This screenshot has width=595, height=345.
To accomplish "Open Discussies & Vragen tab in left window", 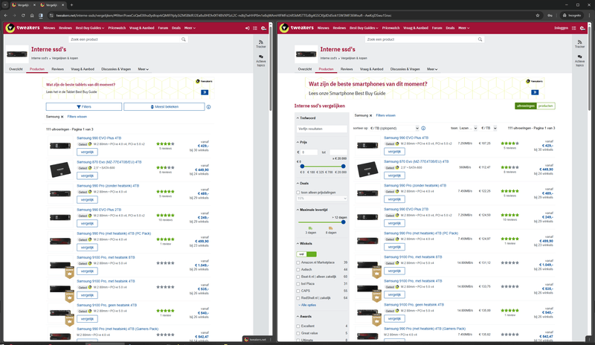I will click(x=116, y=69).
